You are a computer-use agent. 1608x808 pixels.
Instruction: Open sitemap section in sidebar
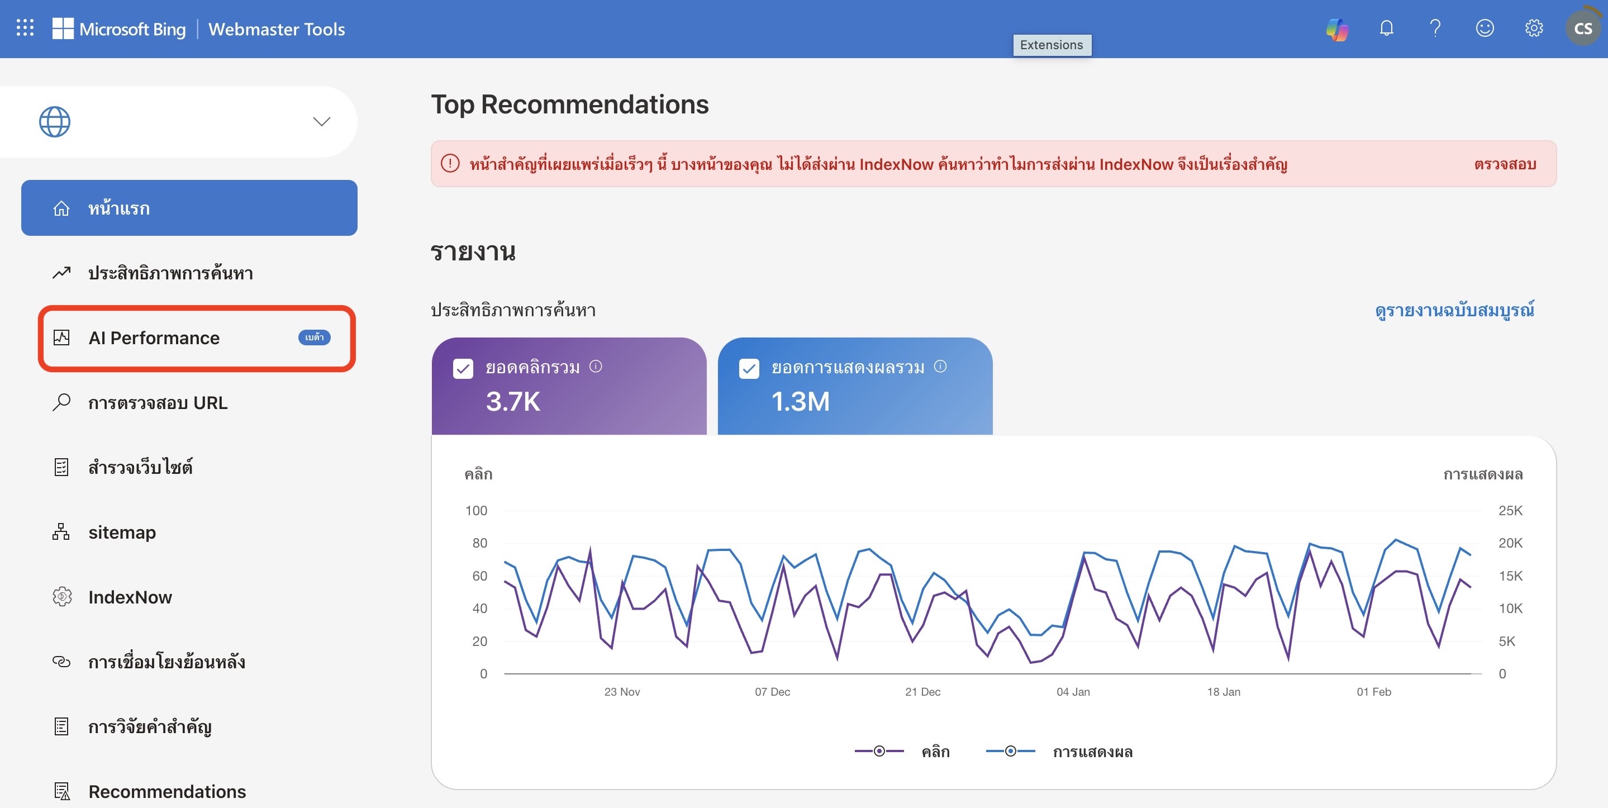122,532
